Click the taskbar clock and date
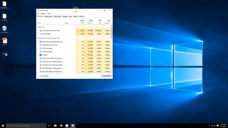 [x=223, y=126]
